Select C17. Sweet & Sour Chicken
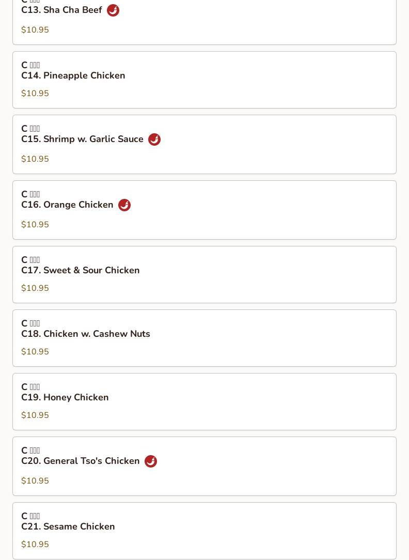The width and height of the screenshot is (409, 560). [80, 270]
